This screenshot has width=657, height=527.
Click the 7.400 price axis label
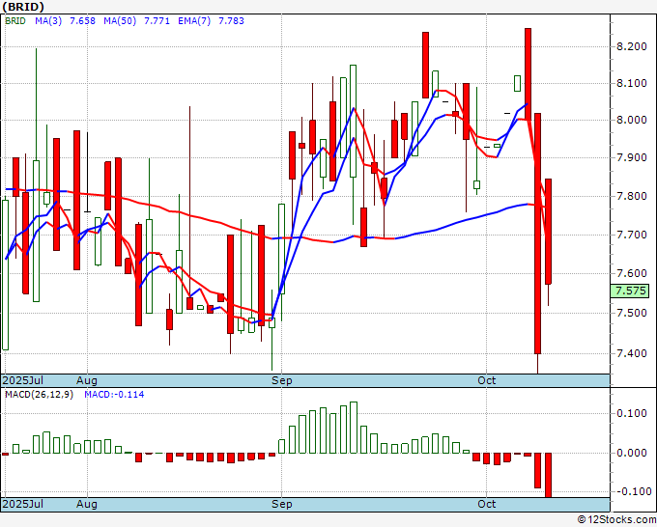pyautogui.click(x=632, y=353)
